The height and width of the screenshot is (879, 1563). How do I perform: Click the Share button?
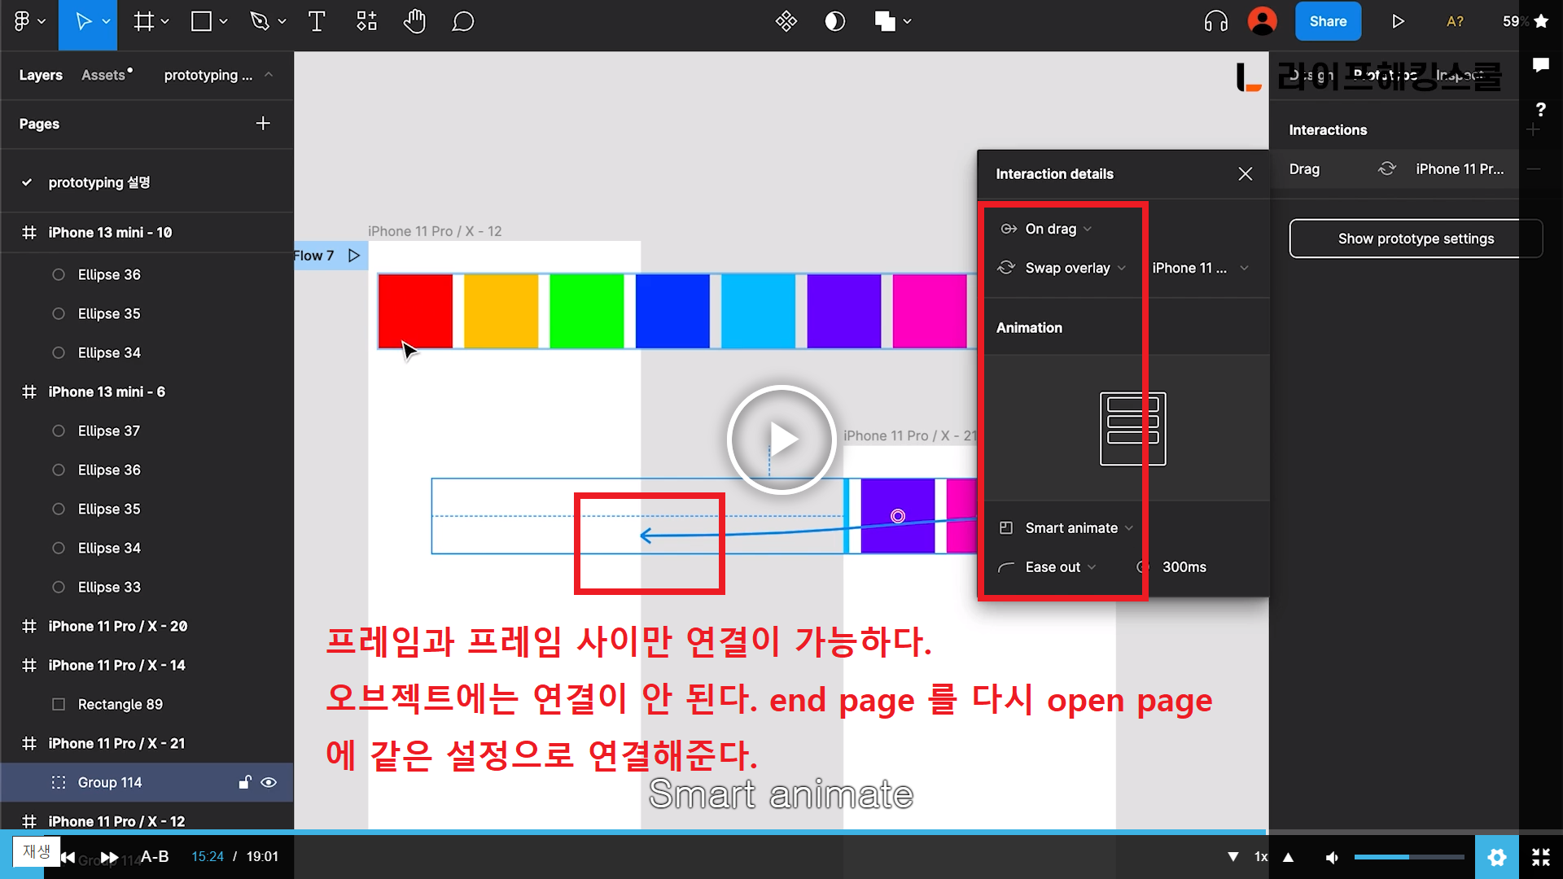pos(1328,22)
